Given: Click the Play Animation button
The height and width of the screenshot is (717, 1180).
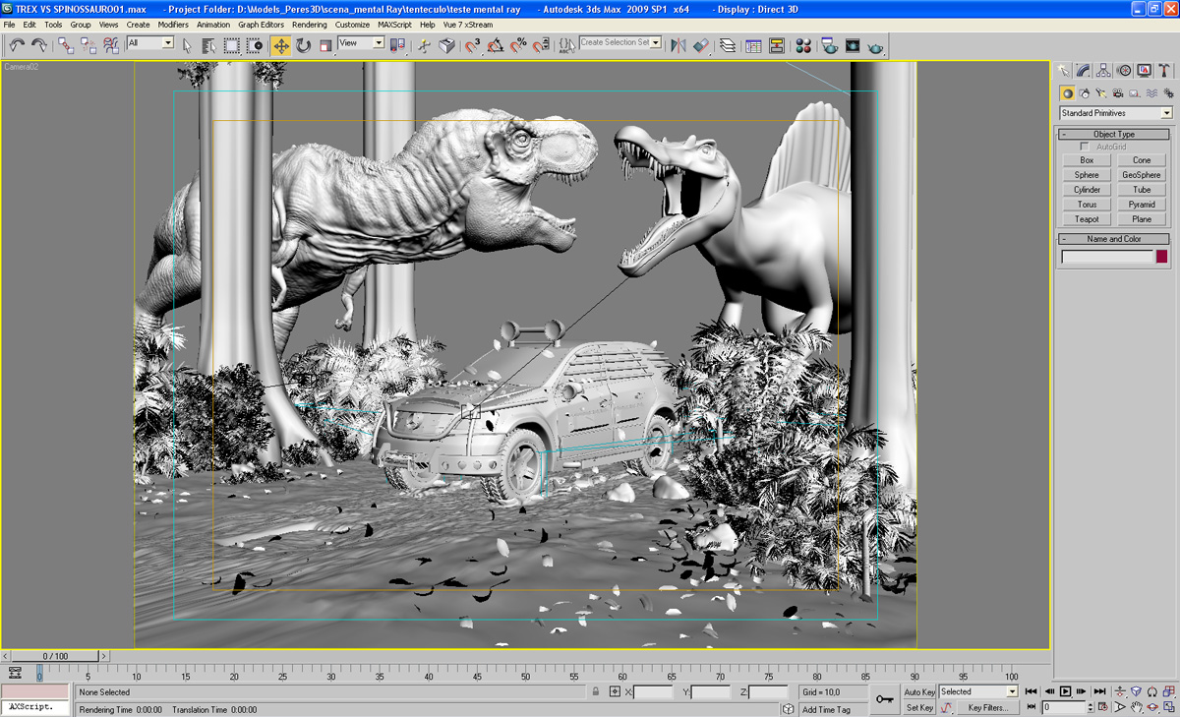Looking at the screenshot, I should pyautogui.click(x=1065, y=692).
